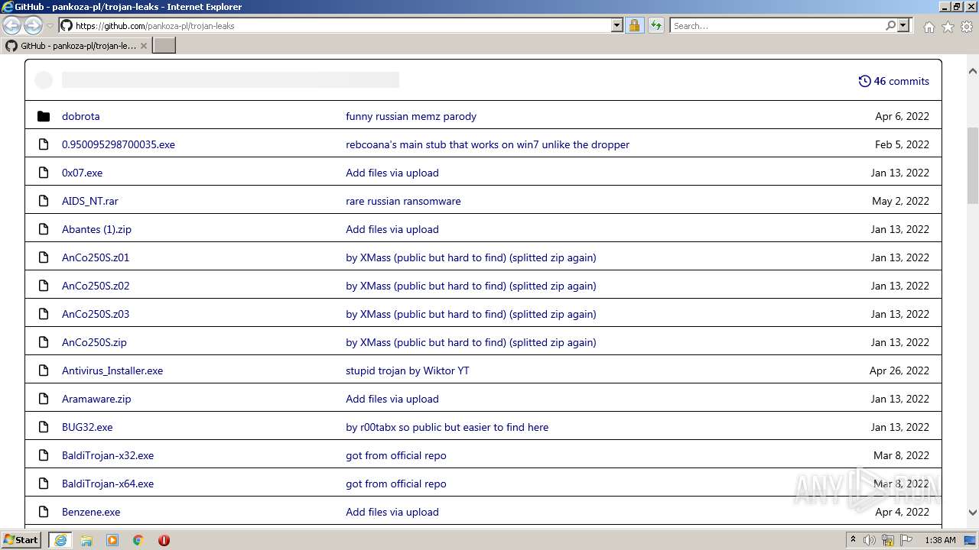The width and height of the screenshot is (979, 550).
Task: Click file icon beside AIDS_NT.rar
Action: pyautogui.click(x=44, y=201)
